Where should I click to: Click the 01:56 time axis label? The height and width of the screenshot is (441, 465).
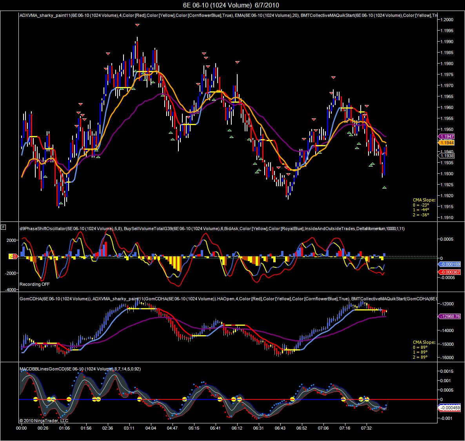click(x=86, y=428)
